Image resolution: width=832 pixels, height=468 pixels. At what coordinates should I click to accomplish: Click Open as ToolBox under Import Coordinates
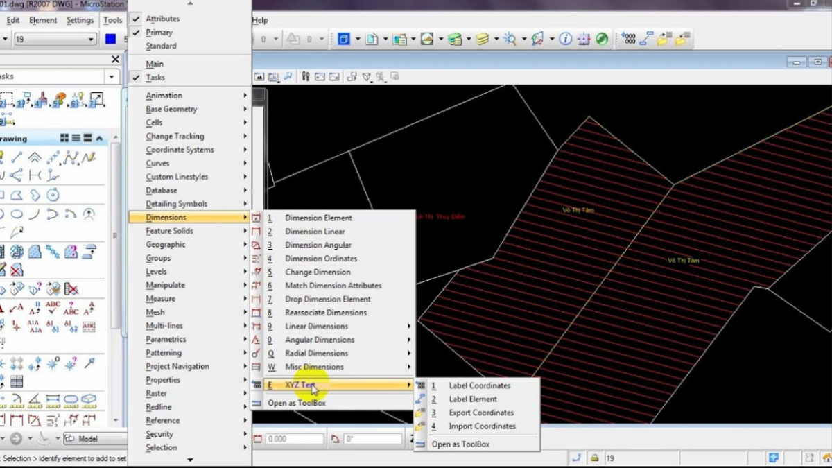pyautogui.click(x=460, y=444)
